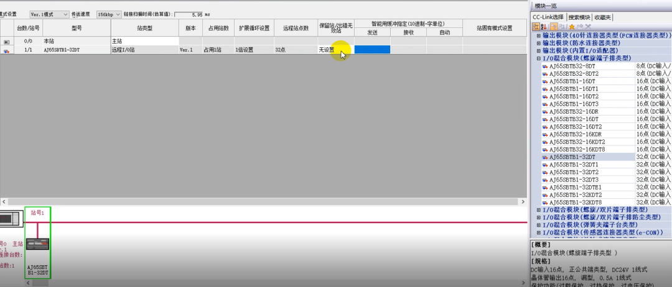The height and width of the screenshot is (287, 672).
Task: Click the 站类型 column header
Action: pyautogui.click(x=145, y=28)
